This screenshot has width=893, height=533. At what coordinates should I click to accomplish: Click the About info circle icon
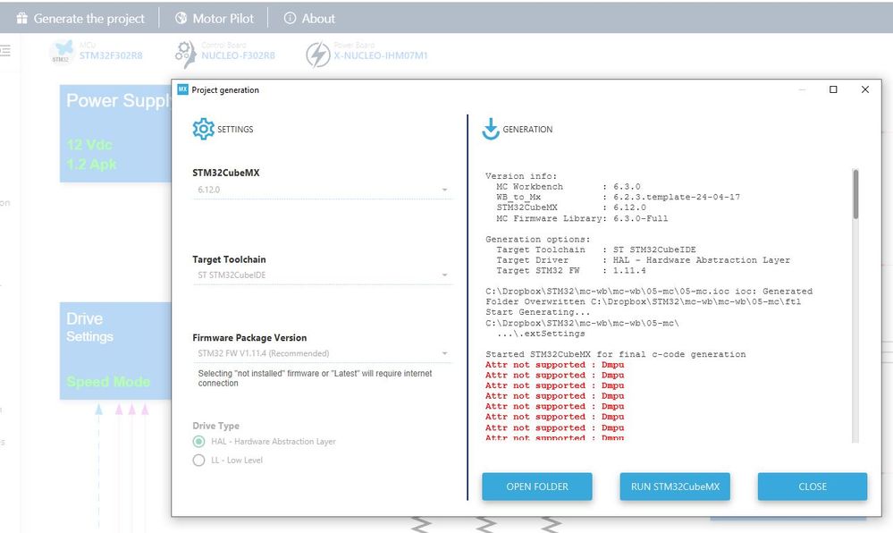290,18
